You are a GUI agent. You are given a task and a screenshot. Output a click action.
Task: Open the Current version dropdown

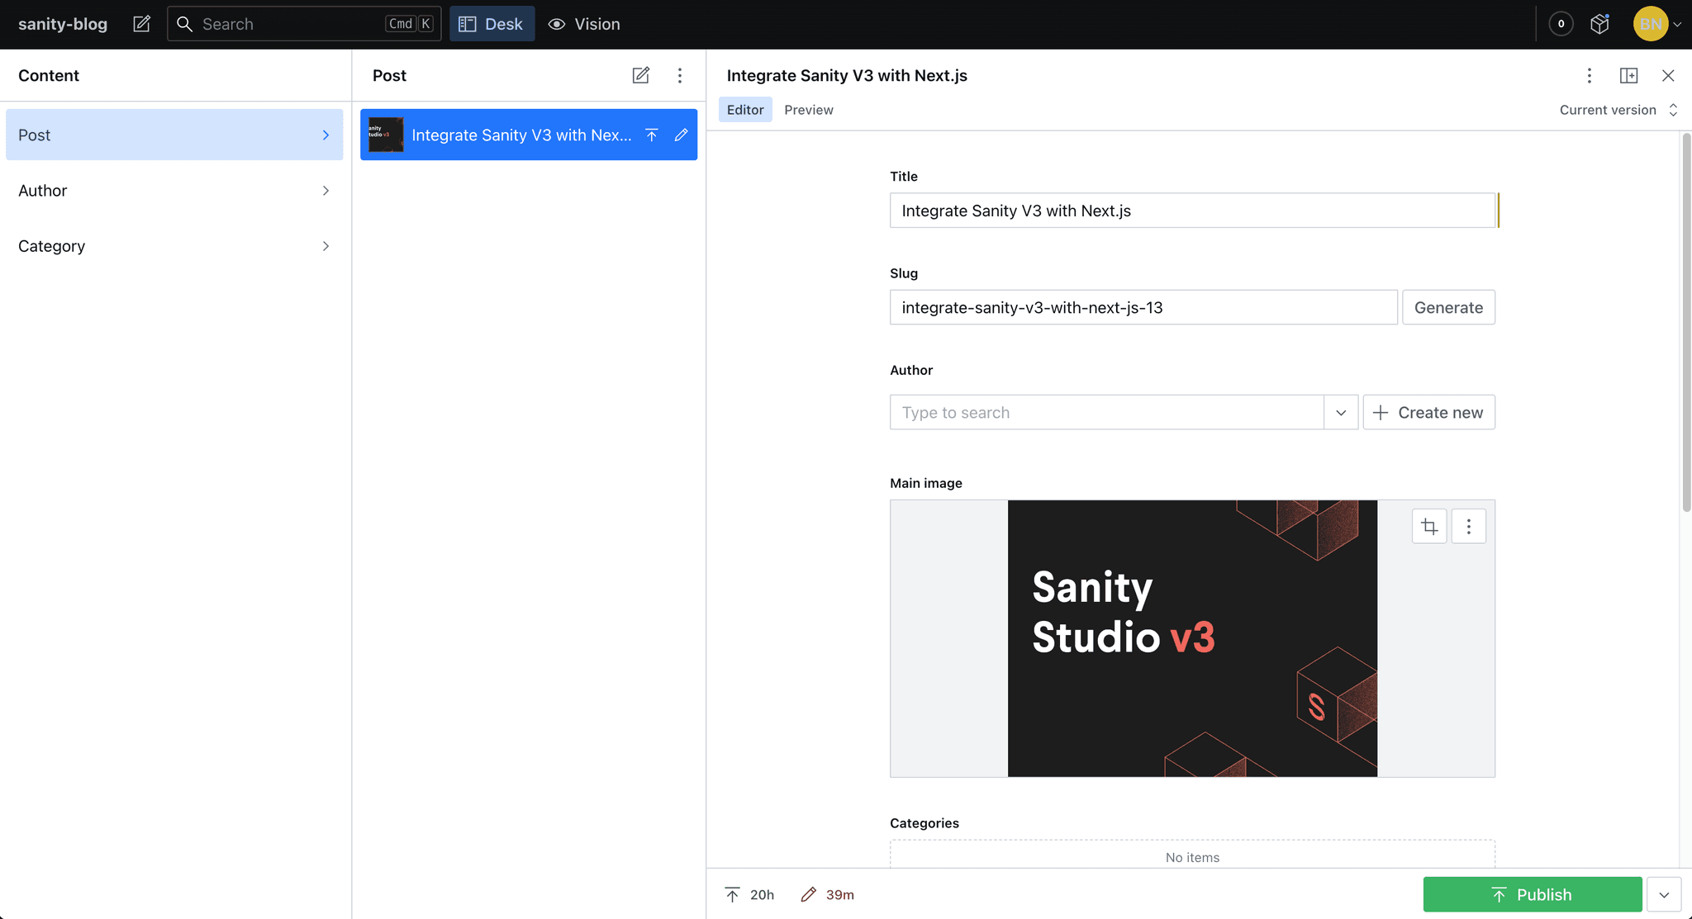click(1618, 110)
